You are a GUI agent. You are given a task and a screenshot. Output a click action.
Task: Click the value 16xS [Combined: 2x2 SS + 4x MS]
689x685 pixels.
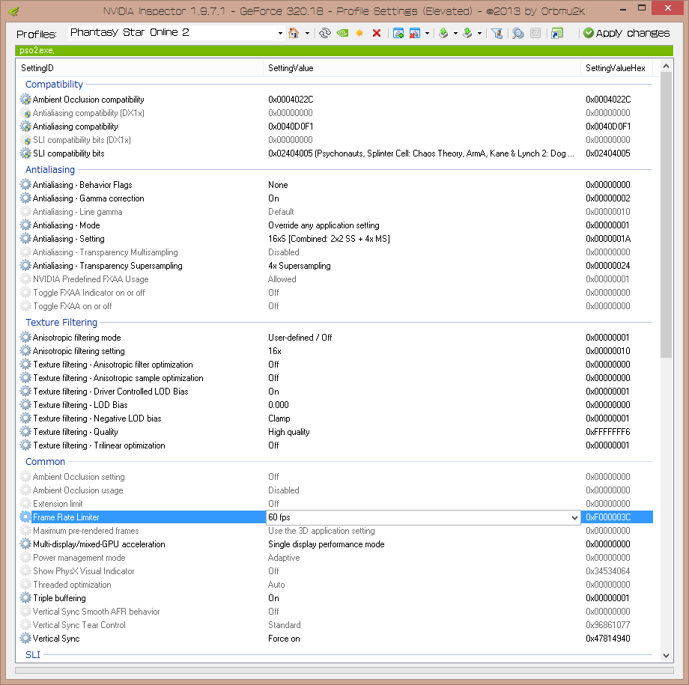329,239
